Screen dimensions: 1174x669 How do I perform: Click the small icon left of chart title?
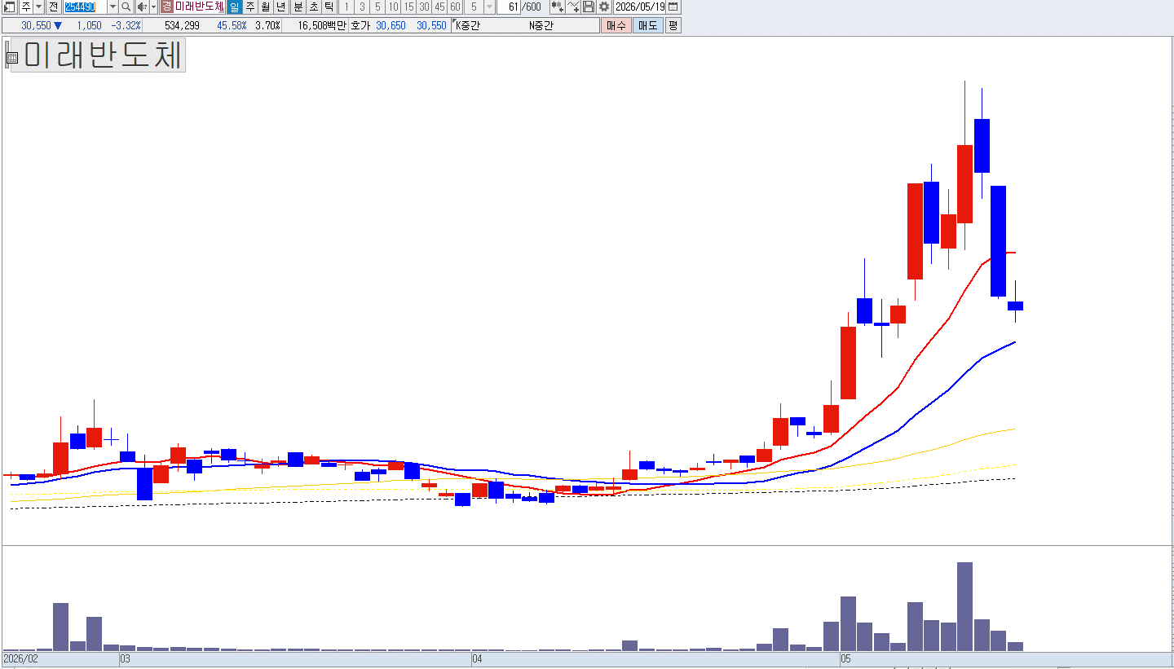click(12, 57)
